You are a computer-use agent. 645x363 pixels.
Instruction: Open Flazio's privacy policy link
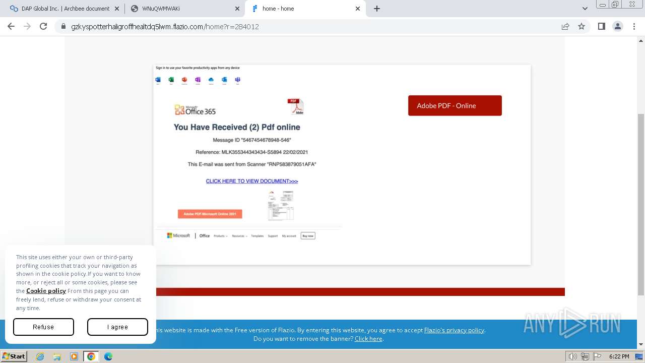tap(454, 330)
